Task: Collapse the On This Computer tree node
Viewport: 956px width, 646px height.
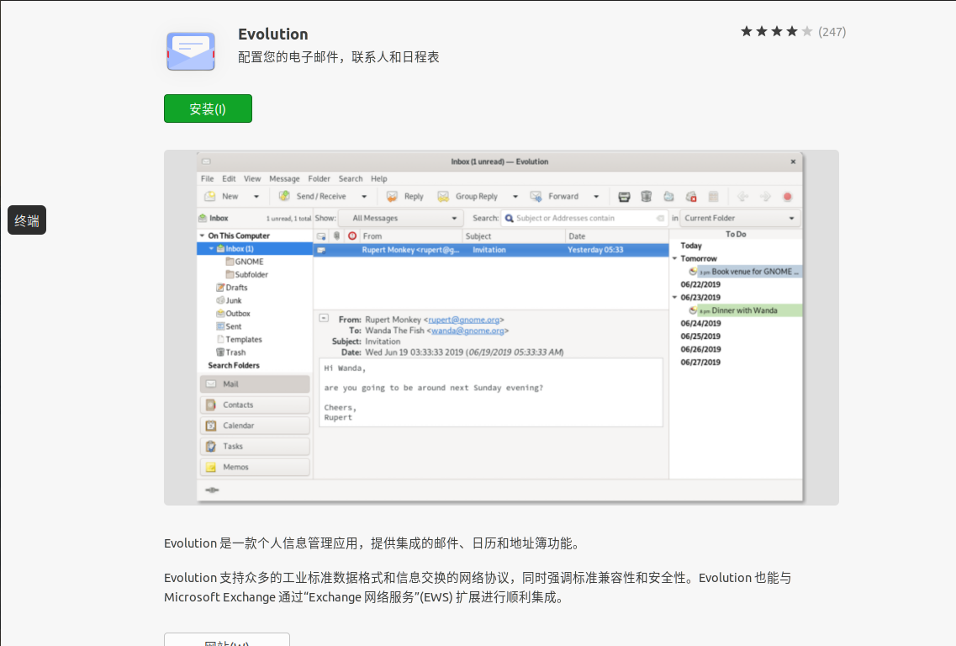Action: [x=202, y=236]
